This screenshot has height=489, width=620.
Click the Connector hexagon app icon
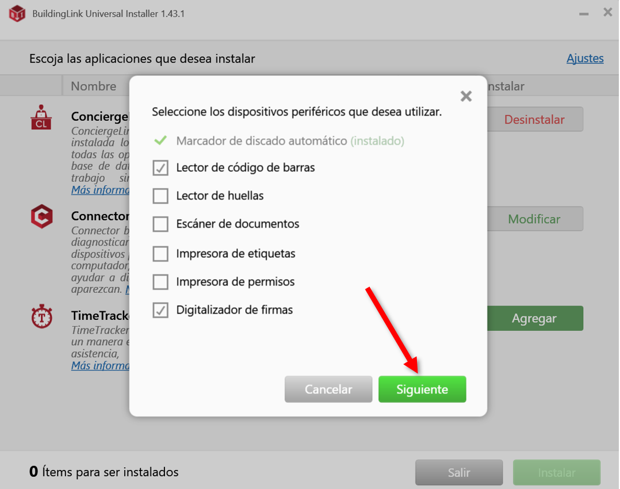(42, 216)
